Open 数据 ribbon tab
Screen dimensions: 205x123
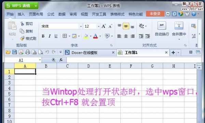coord(62,14)
